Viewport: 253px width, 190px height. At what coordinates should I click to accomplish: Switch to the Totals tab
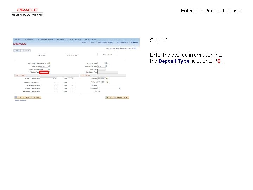coord(17,51)
